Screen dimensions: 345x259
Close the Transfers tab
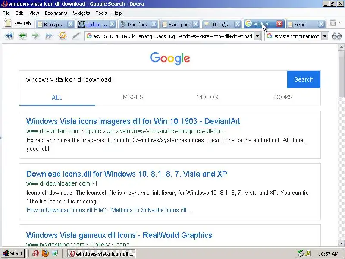point(154,24)
